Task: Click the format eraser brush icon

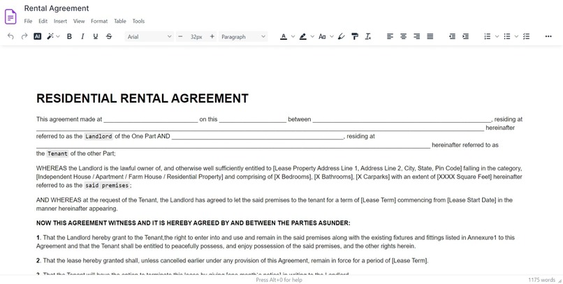Action: coord(342,36)
